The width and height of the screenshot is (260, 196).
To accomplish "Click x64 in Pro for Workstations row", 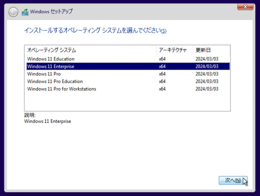I will click(x=162, y=89).
